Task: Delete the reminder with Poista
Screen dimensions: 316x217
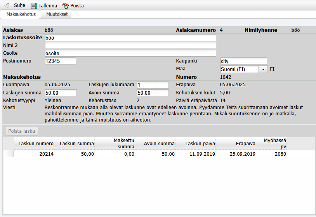Action: point(77,6)
